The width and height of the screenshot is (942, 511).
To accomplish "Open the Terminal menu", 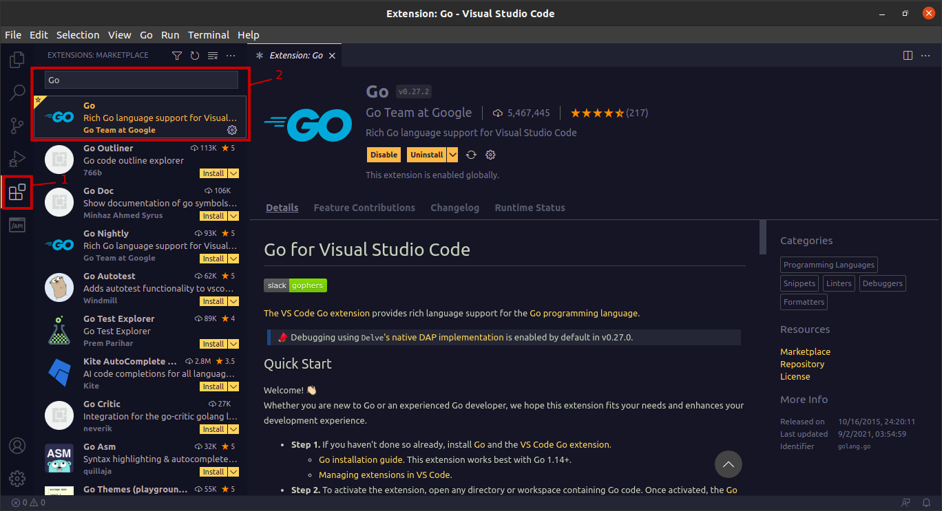I will (209, 35).
